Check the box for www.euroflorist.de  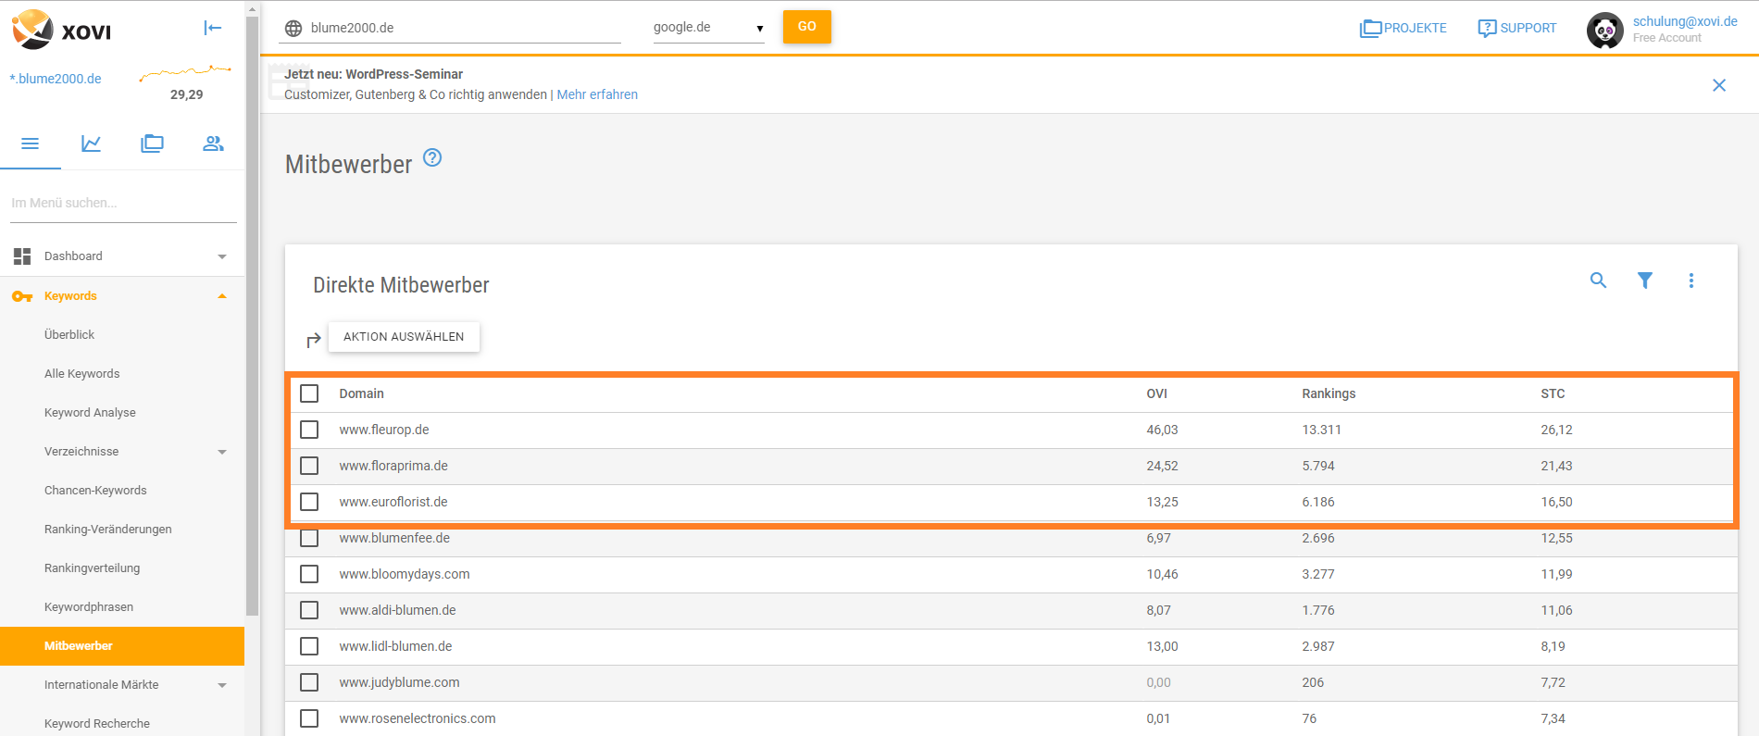(x=309, y=502)
